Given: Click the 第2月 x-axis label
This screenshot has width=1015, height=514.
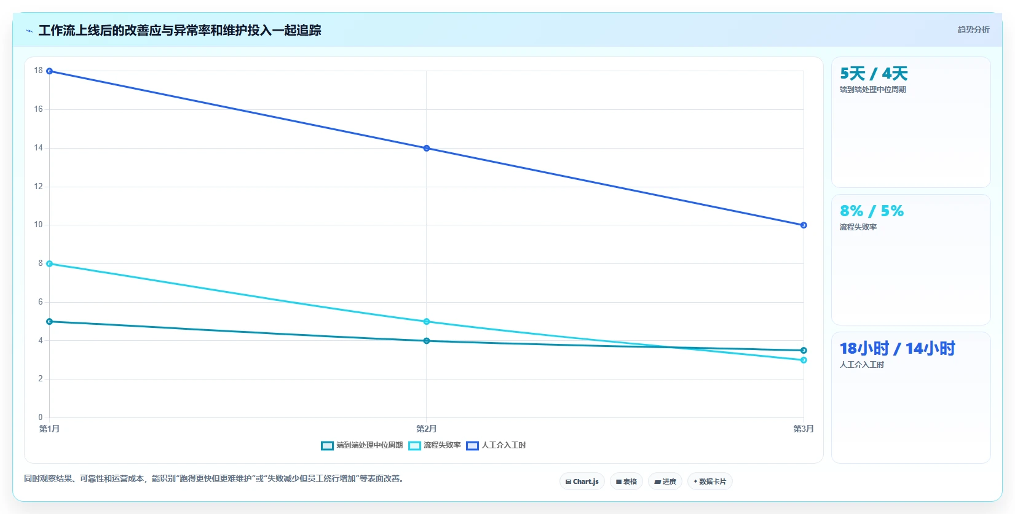Looking at the screenshot, I should [x=427, y=429].
